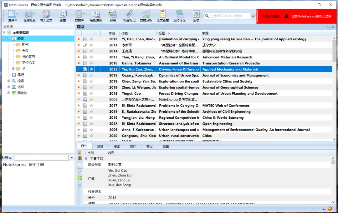This screenshot has height=213, width=338.
Task: Collapse the 示例数据库 tree root
Action: (4, 32)
